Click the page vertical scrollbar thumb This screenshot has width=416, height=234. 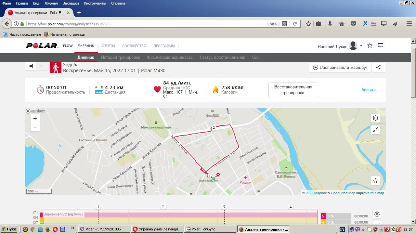tap(413, 72)
